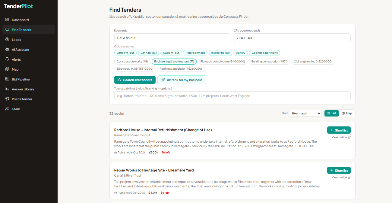Switch results to List view

(332, 113)
